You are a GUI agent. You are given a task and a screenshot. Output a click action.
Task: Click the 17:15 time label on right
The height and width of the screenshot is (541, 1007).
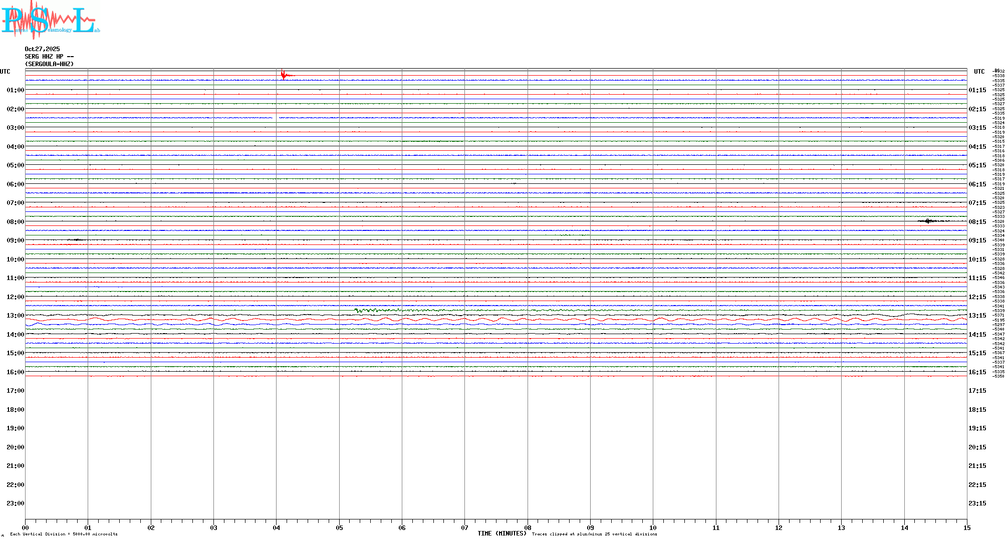pos(977,391)
